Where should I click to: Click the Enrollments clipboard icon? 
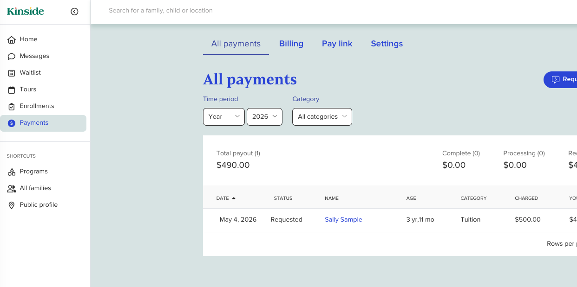point(12,106)
